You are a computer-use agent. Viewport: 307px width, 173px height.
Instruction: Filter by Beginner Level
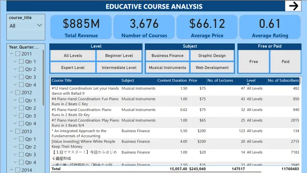point(119,56)
